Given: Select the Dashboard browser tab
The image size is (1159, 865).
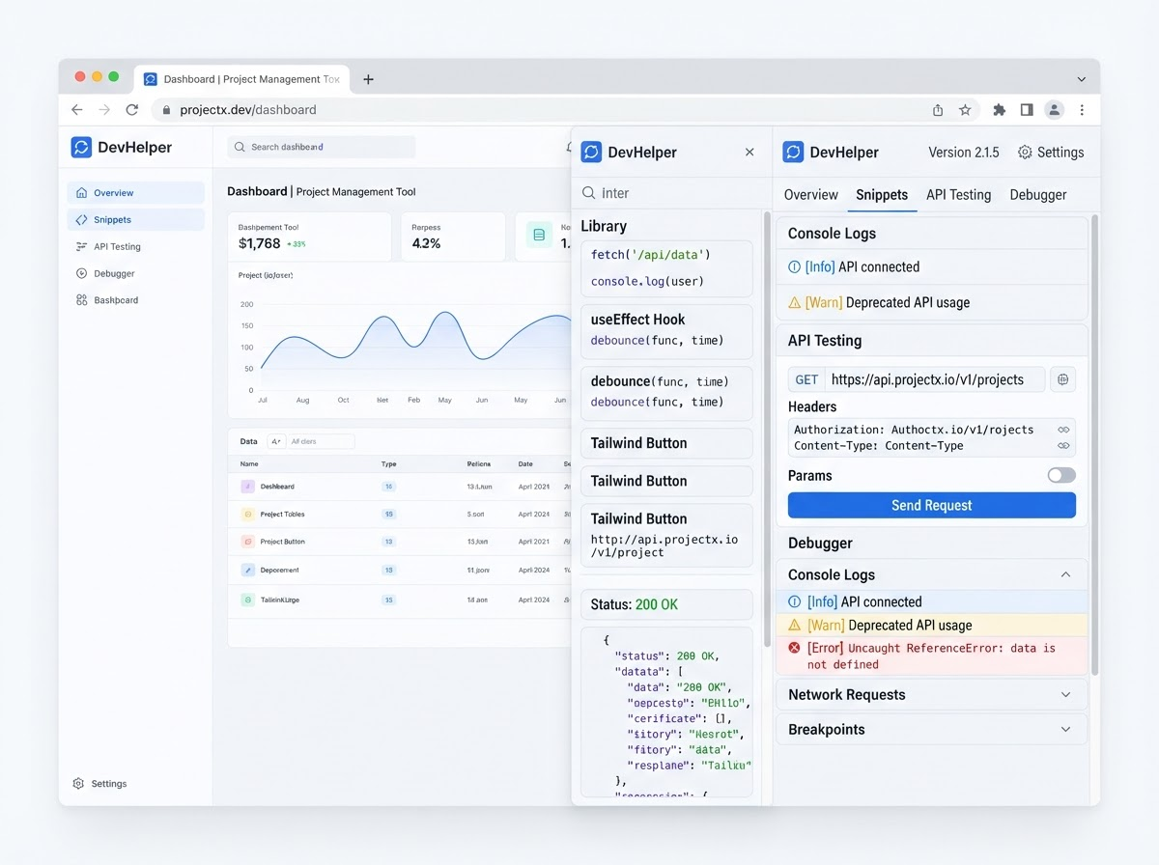Looking at the screenshot, I should point(241,79).
